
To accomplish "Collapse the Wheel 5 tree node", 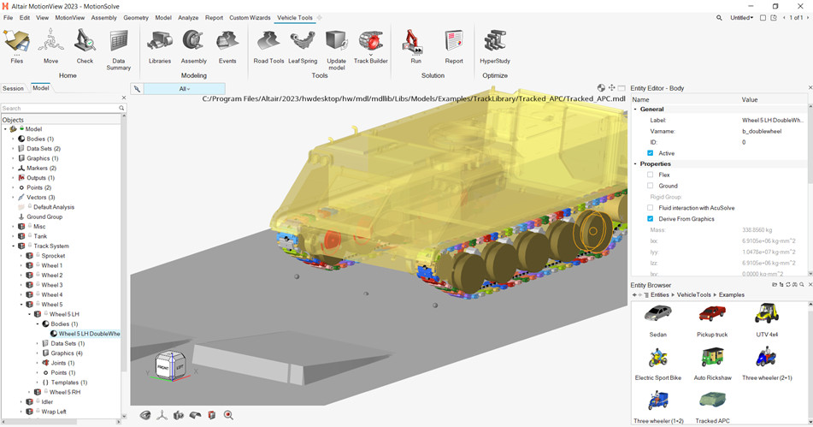I will [21, 305].
